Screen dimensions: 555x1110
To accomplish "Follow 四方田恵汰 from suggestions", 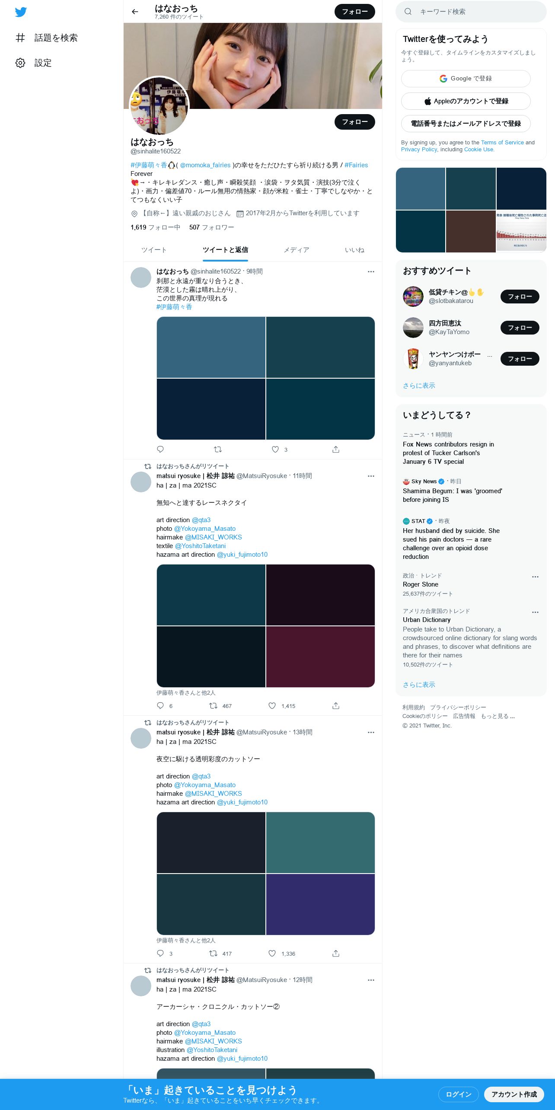I will 520,328.
